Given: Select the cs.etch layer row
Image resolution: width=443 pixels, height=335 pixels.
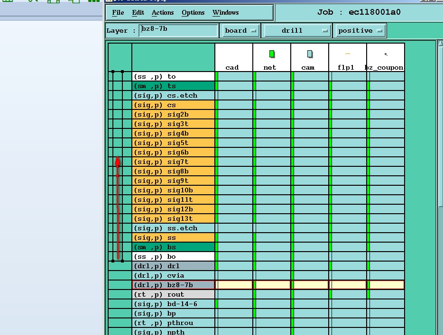Looking at the screenshot, I should [173, 95].
